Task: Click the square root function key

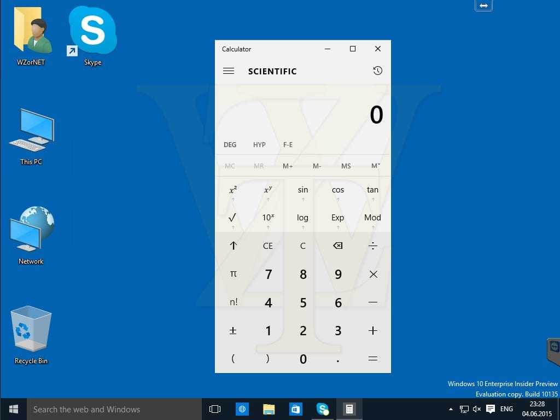Action: point(233,218)
